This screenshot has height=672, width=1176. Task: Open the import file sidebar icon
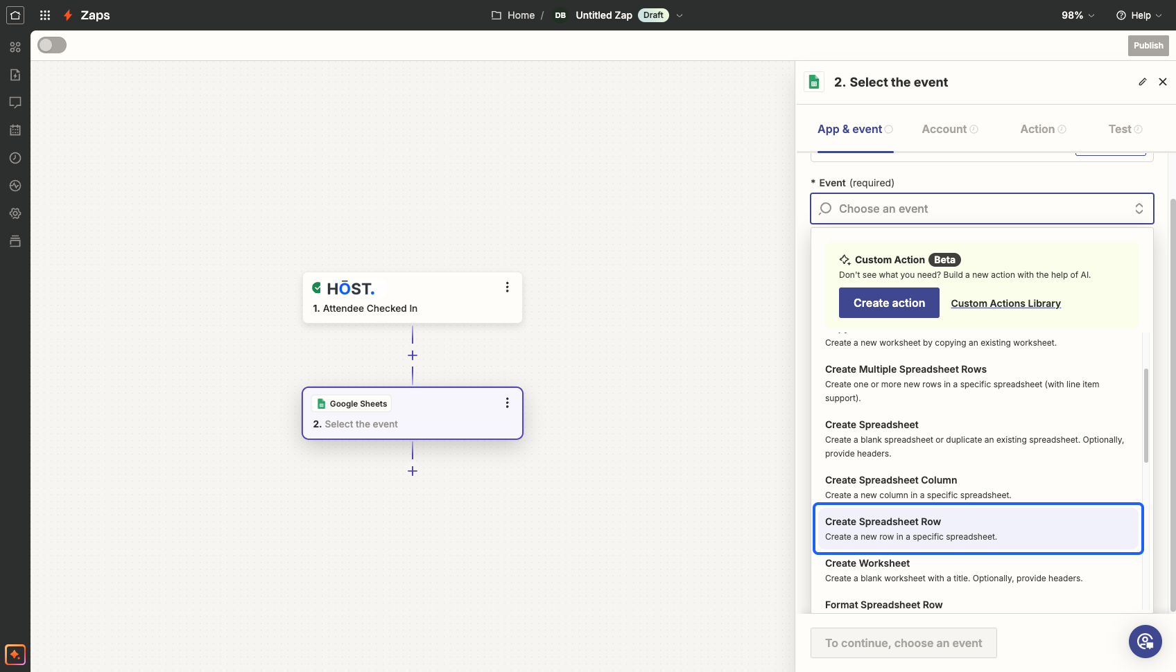(15, 75)
